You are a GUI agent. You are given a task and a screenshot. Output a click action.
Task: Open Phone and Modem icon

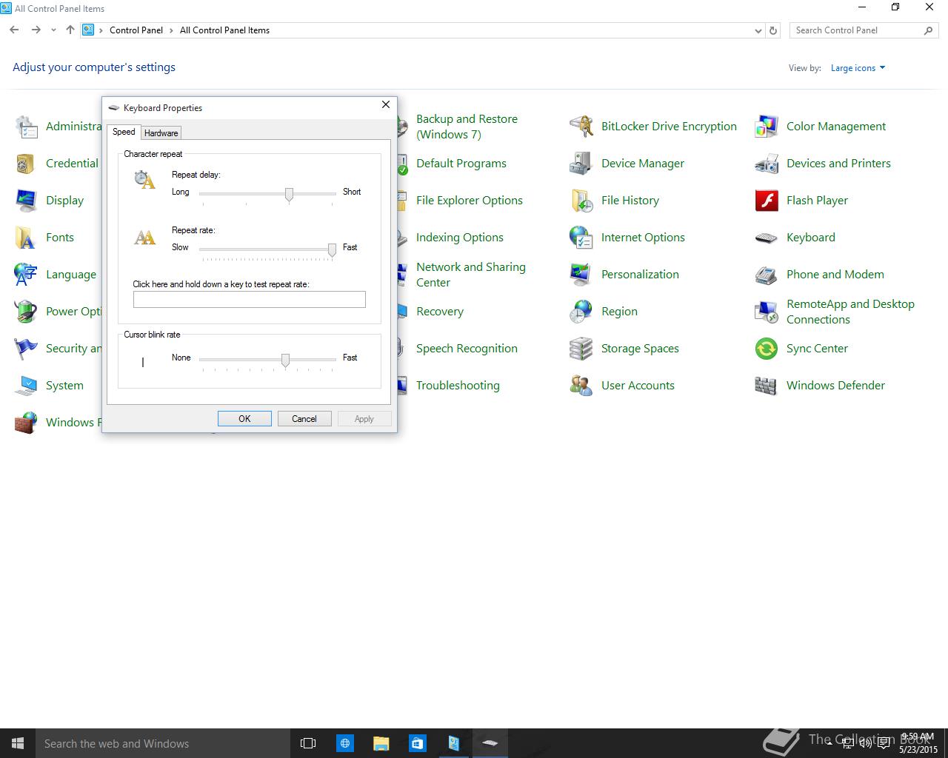(x=766, y=275)
